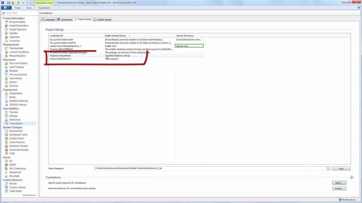Open the Dialogs page icon

[7, 116]
